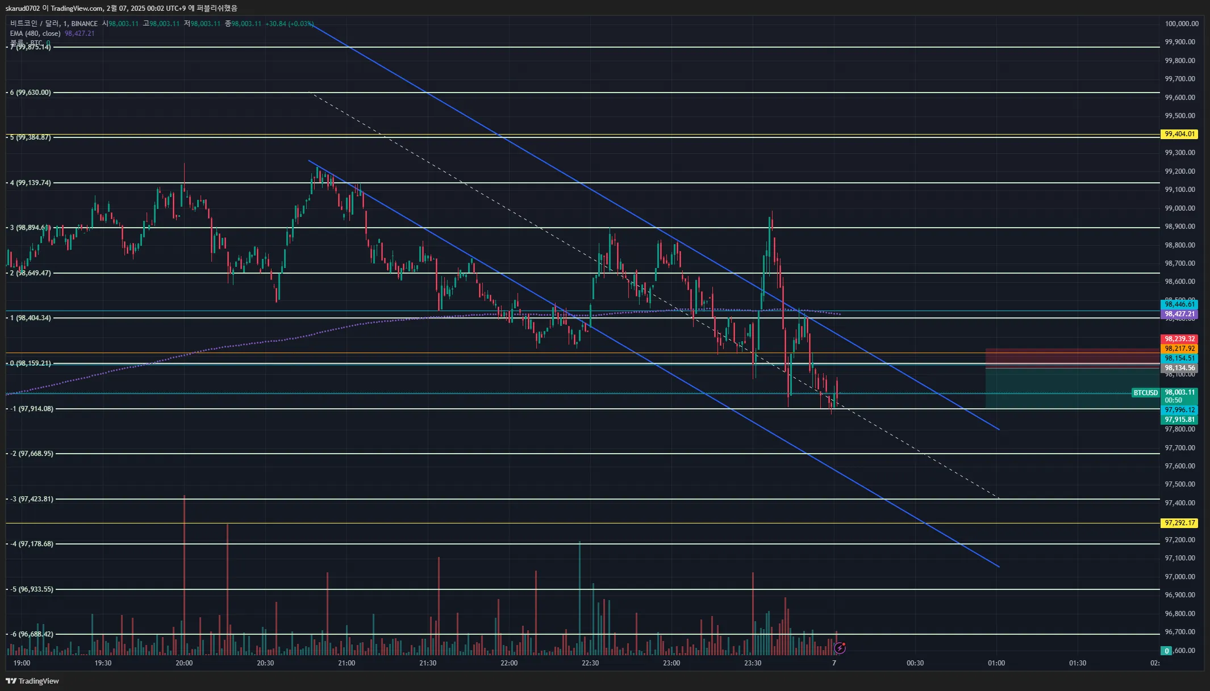The image size is (1210, 691).
Task: Click the red 98,239.32 price label
Action: [1179, 339]
